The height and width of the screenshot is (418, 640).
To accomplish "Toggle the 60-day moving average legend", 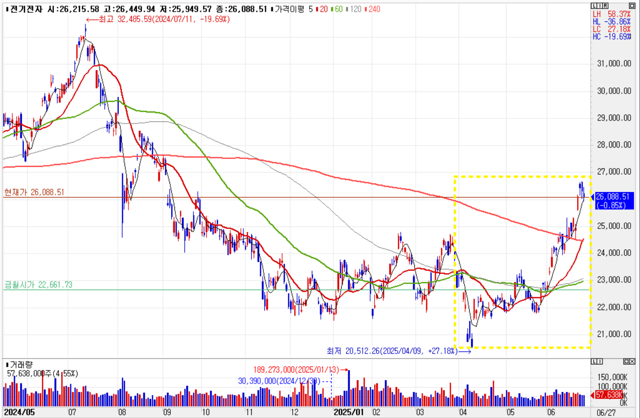I will point(338,9).
